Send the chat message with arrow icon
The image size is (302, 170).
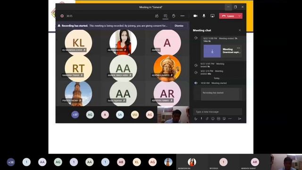coord(240,119)
